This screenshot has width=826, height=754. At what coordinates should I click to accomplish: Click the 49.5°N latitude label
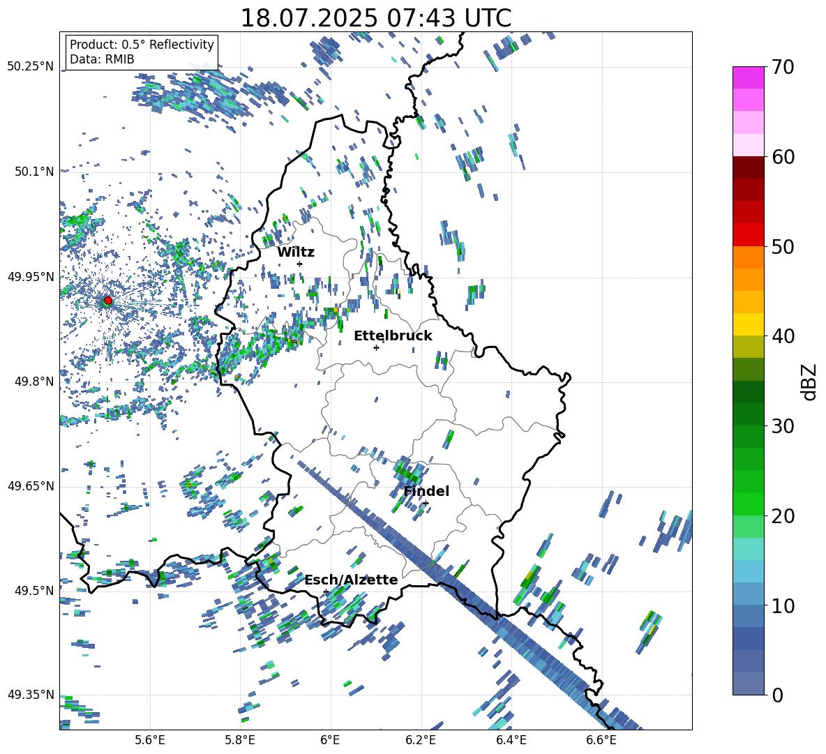click(x=33, y=590)
